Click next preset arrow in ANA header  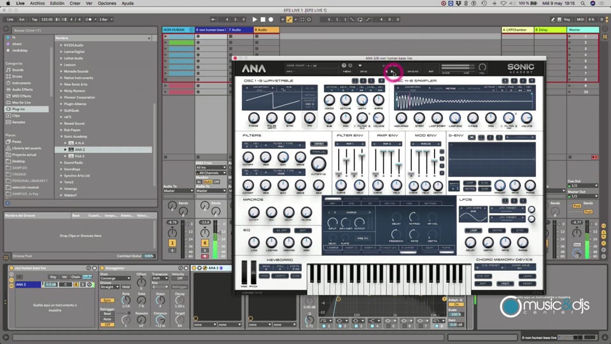point(393,72)
